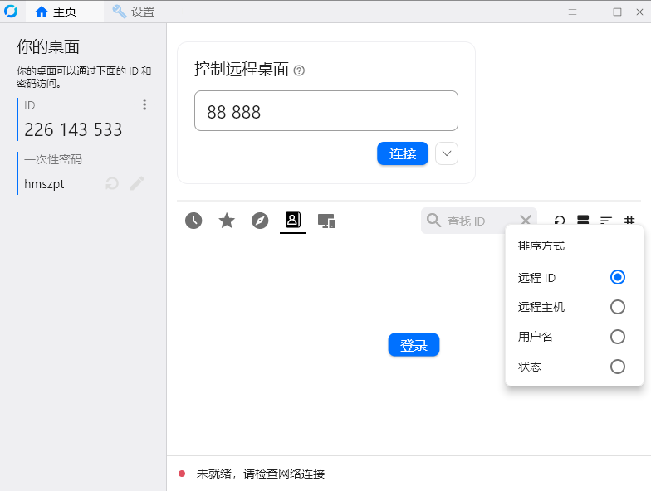Click the 排序方式 menu header
The height and width of the screenshot is (491, 651).
click(x=541, y=245)
